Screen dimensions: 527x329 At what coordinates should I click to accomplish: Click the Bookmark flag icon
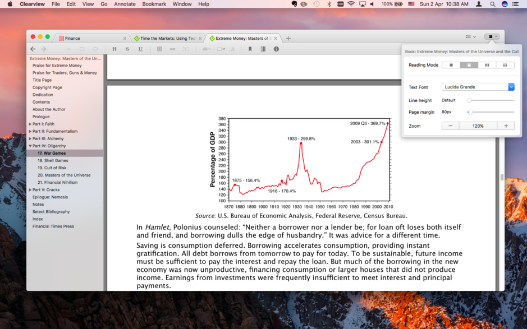251,49
